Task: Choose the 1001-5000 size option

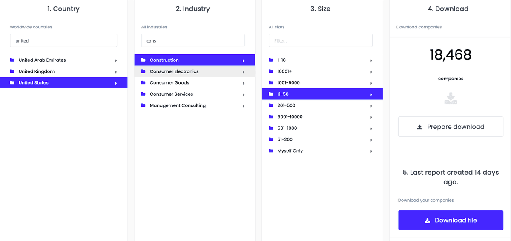Action: click(288, 83)
